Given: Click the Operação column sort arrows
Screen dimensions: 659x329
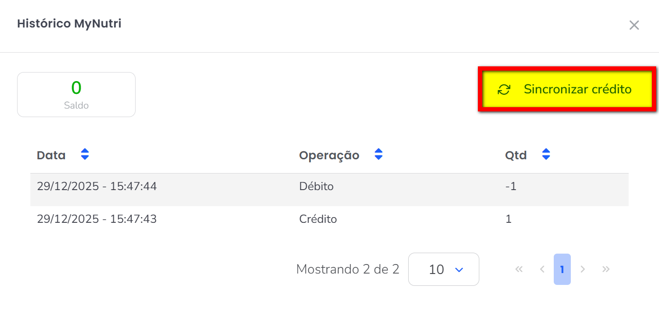Looking at the screenshot, I should (x=378, y=155).
